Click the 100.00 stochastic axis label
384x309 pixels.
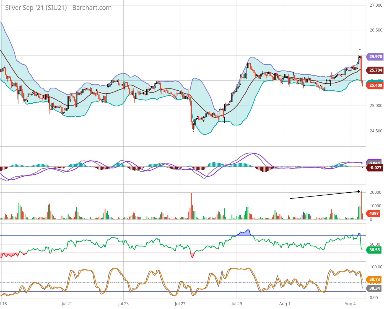(x=376, y=267)
